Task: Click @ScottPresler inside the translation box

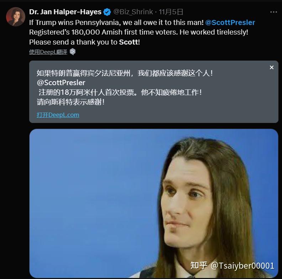Action: pyautogui.click(x=61, y=83)
